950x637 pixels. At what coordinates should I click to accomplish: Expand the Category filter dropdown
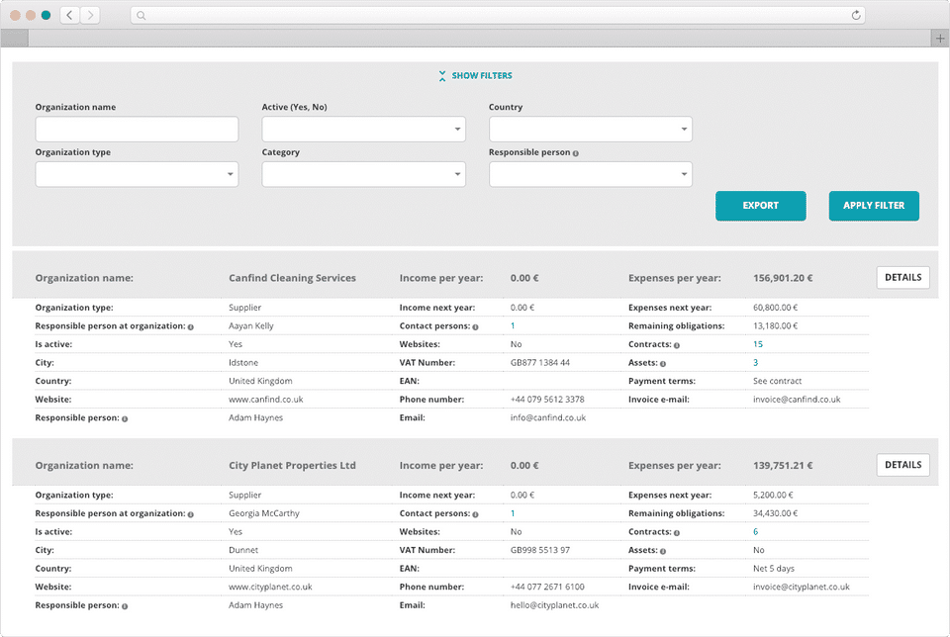[x=363, y=174]
